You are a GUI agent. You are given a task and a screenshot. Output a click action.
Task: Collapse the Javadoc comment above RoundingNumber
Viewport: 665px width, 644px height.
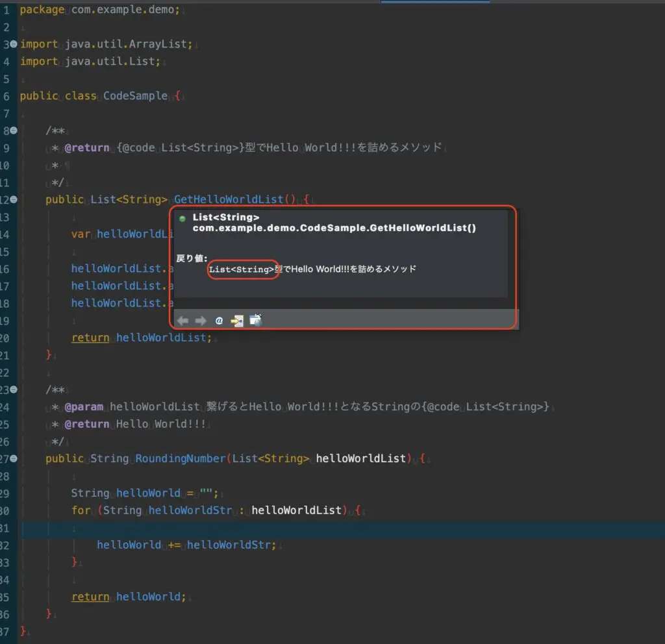pos(12,390)
